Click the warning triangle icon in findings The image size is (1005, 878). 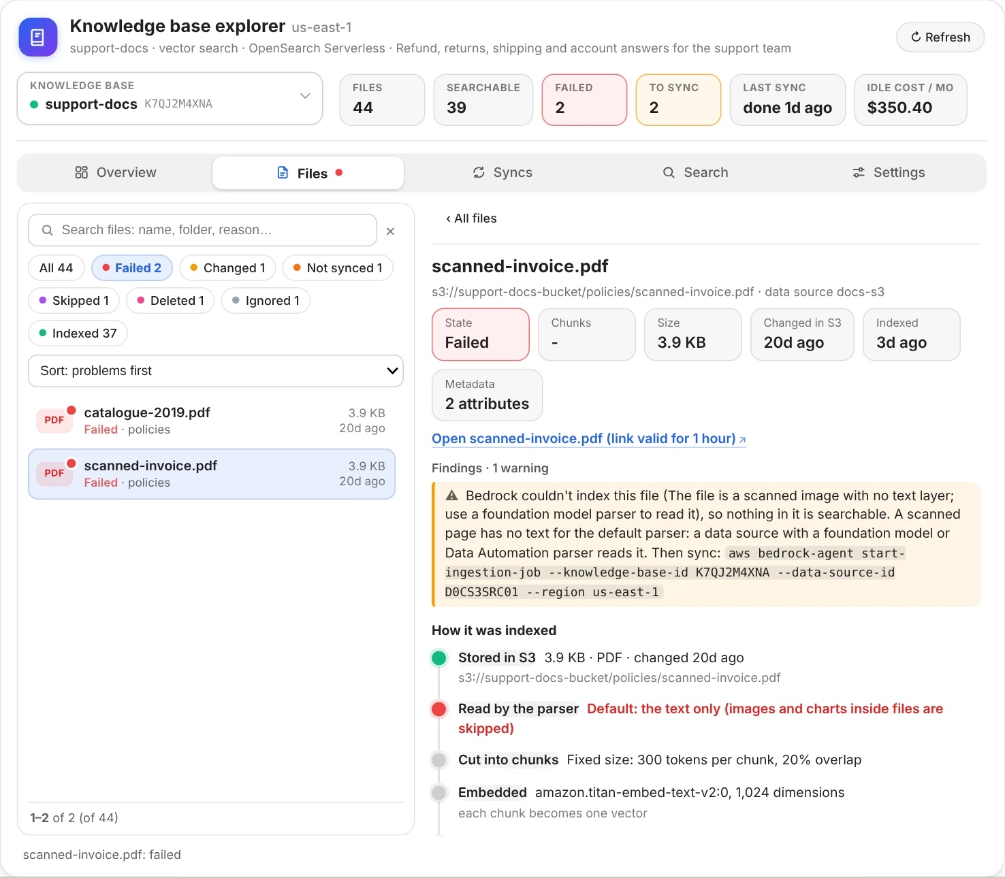451,495
